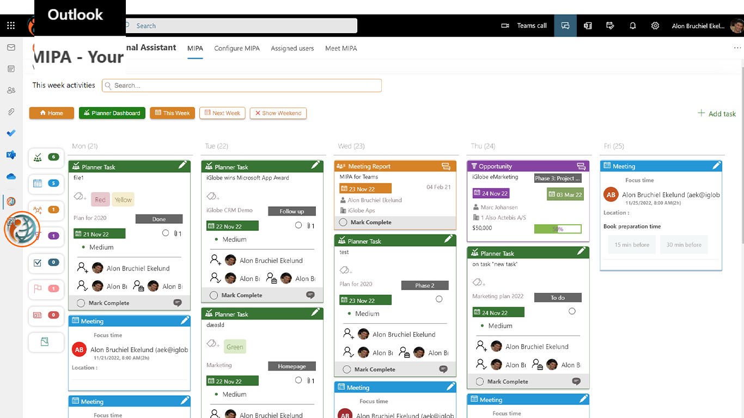Start a Teams call
This screenshot has width=744, height=418.
point(523,26)
